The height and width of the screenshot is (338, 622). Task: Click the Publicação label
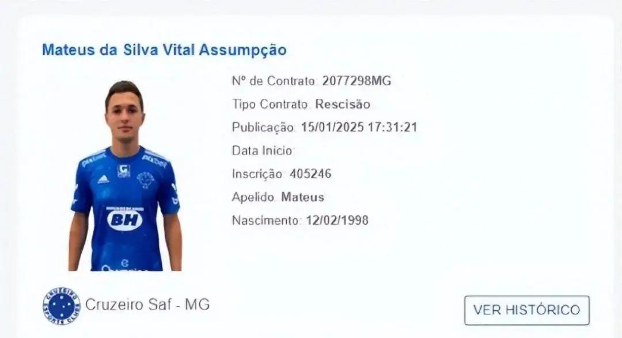(263, 128)
